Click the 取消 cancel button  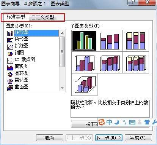point(50,138)
